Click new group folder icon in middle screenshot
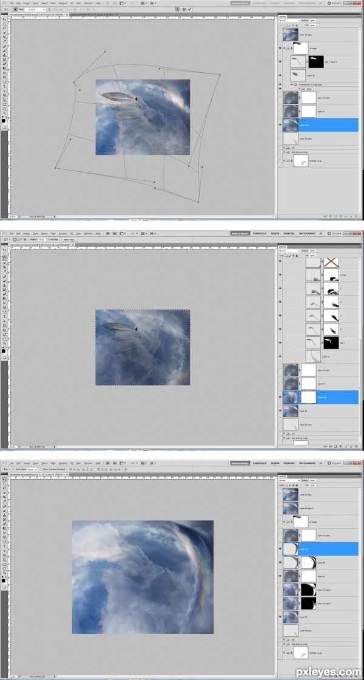The image size is (364, 680). coord(346,446)
